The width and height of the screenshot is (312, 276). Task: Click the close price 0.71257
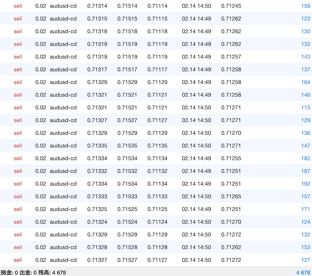(231, 57)
